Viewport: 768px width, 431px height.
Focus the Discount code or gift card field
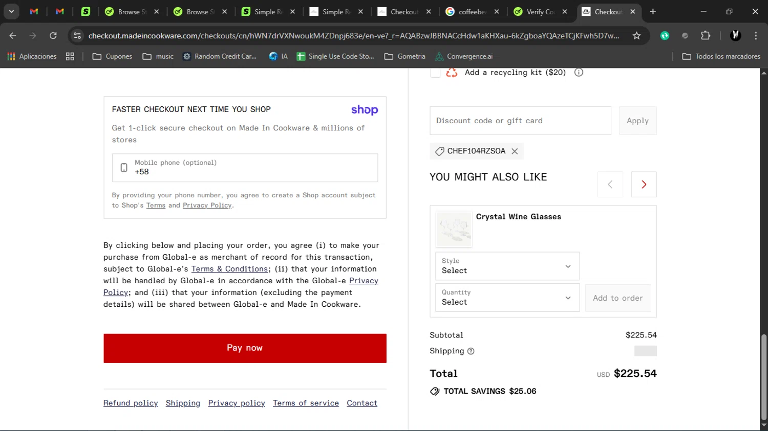(520, 121)
